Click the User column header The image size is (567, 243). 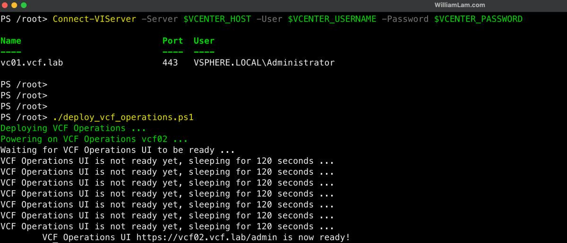(x=204, y=41)
